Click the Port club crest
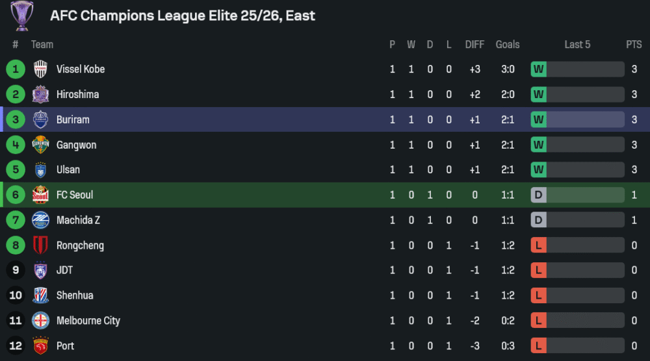The image size is (650, 361). [x=40, y=346]
